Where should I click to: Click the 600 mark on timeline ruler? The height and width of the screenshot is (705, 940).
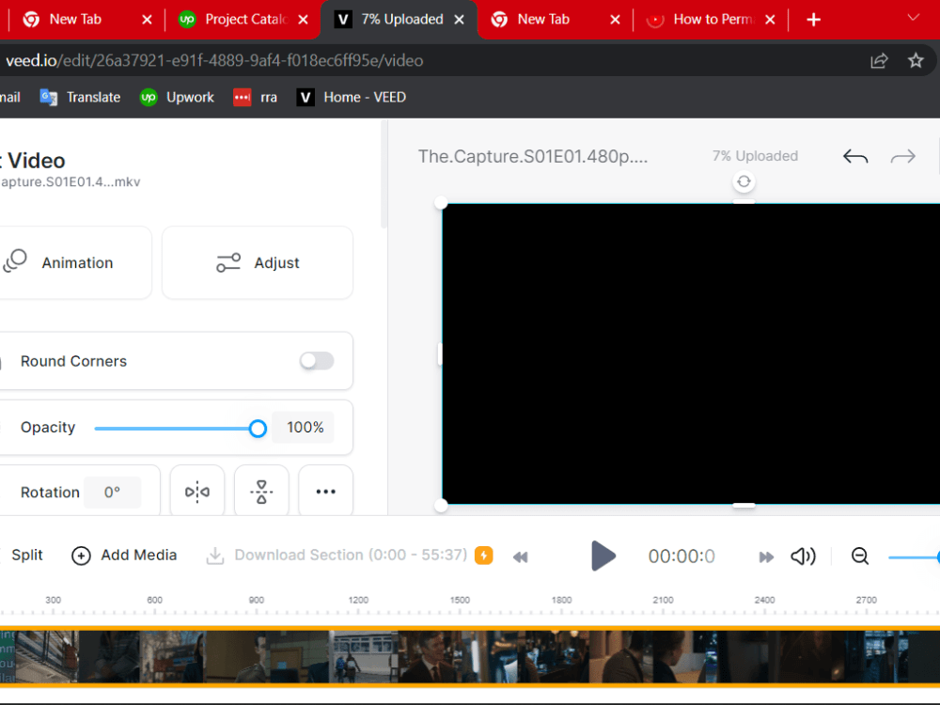point(155,601)
